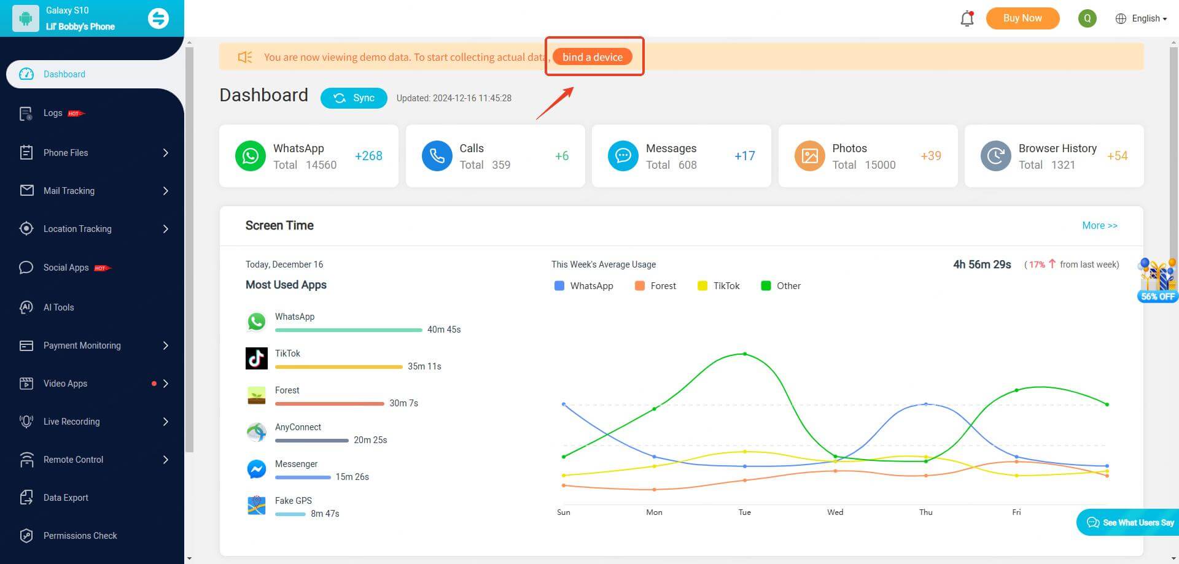1179x564 pixels.
Task: Open Social Apps menu item
Action: pyautogui.click(x=92, y=268)
